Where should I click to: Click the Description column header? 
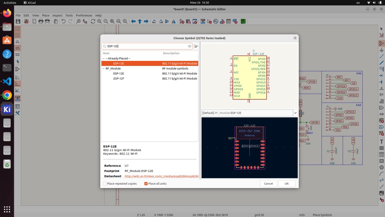[x=171, y=53]
